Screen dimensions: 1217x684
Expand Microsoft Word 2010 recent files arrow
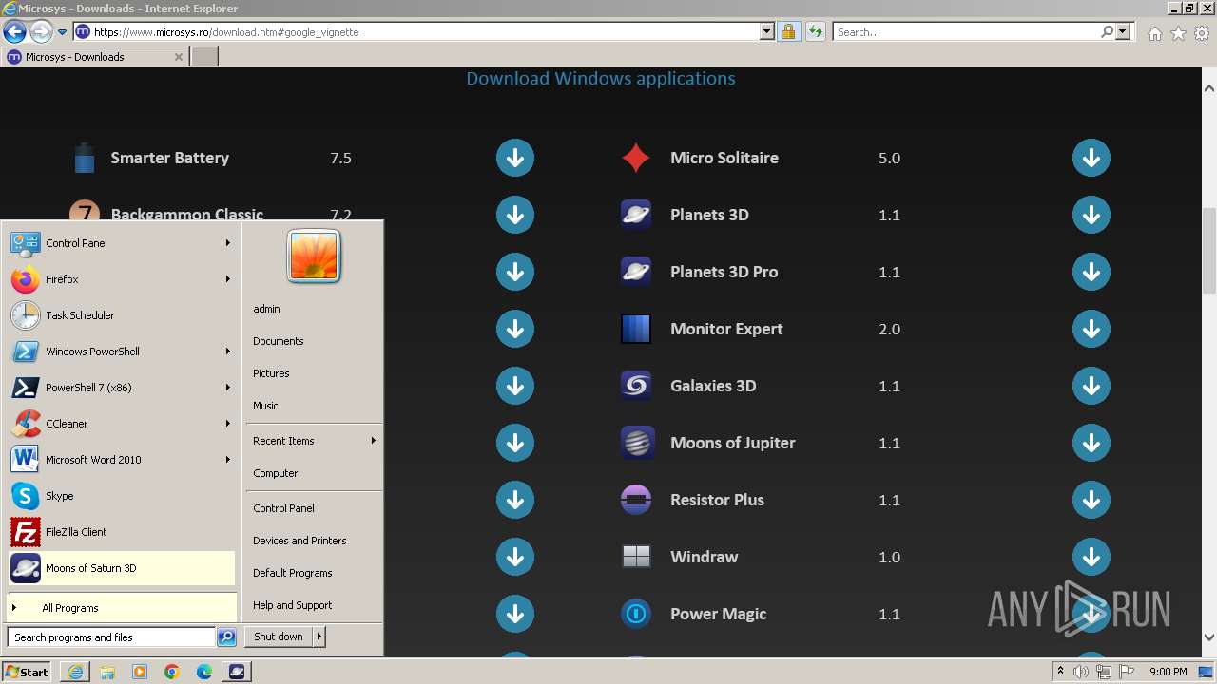tap(228, 460)
